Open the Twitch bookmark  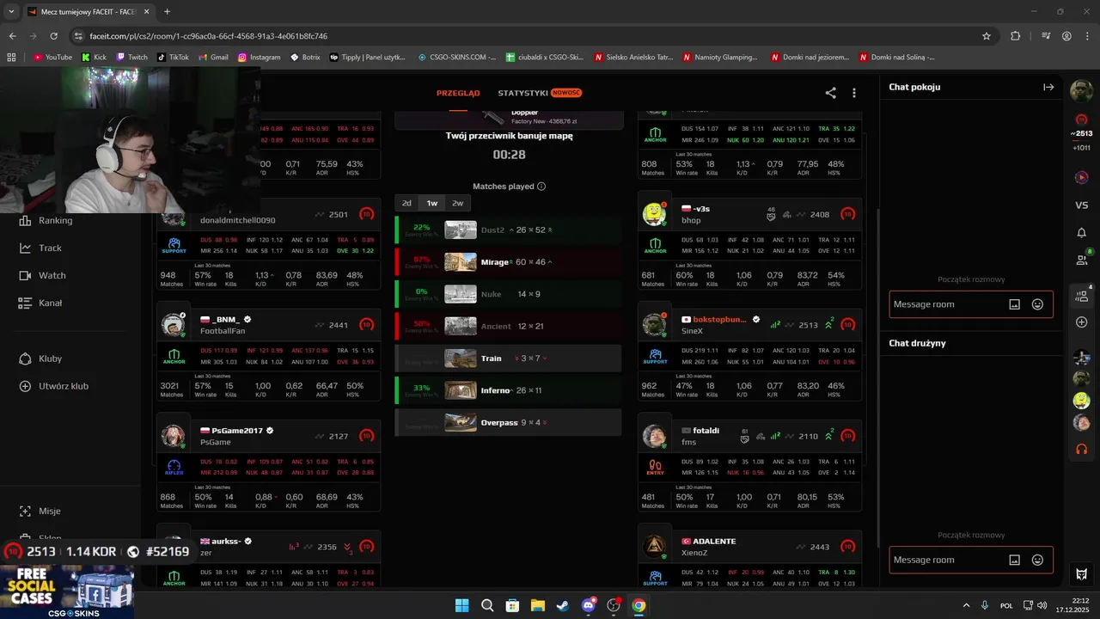(x=131, y=58)
